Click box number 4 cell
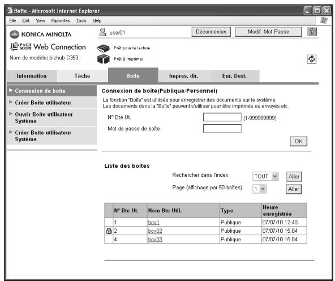This screenshot has width=335, height=281. (130, 240)
